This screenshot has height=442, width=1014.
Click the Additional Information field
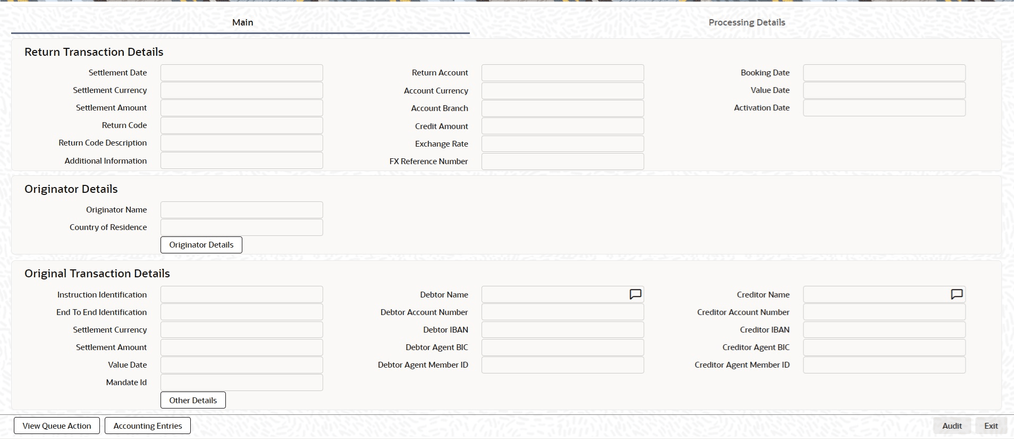(x=242, y=161)
